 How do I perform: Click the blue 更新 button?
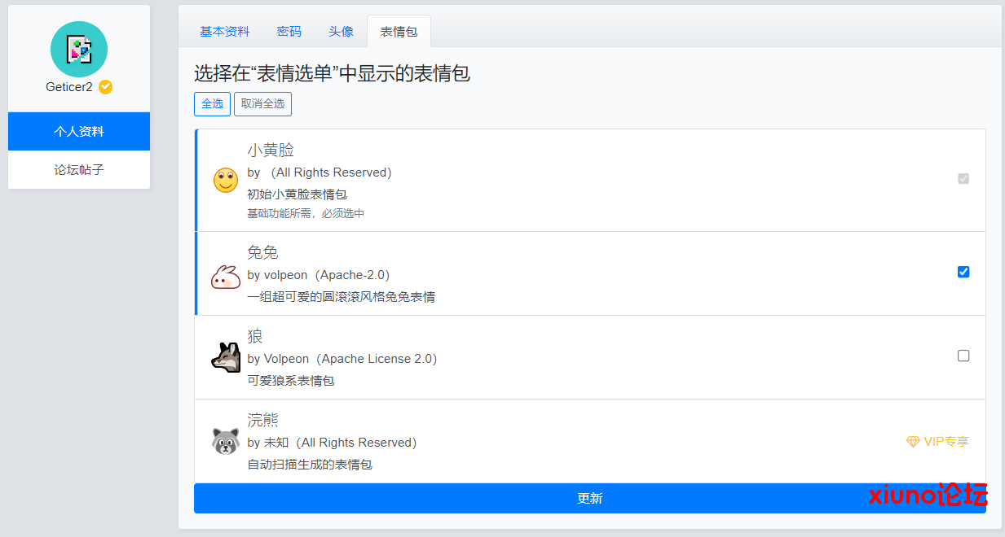pos(589,498)
